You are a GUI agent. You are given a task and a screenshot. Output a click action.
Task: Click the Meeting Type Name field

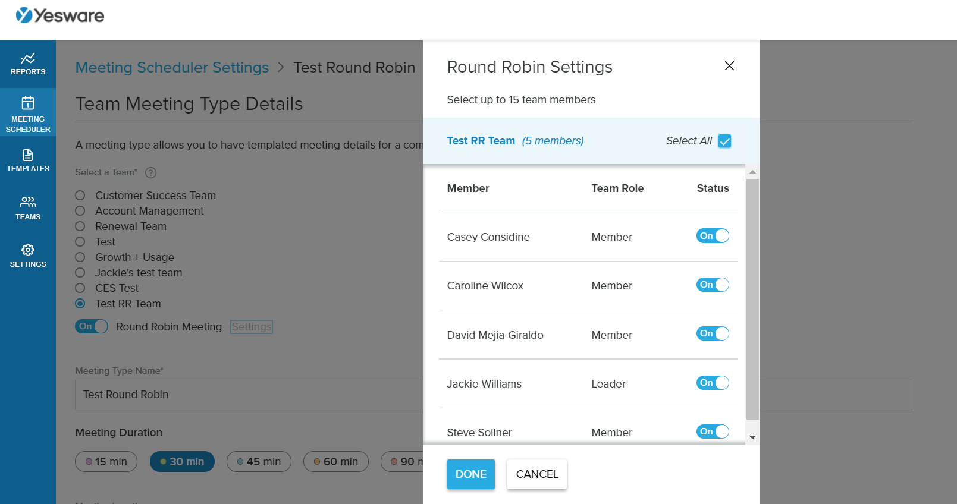pyautogui.click(x=249, y=395)
